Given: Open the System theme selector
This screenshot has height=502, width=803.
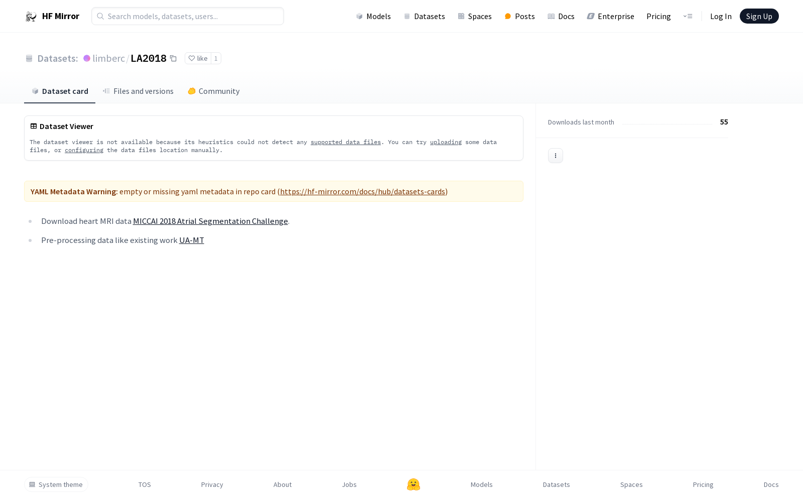Looking at the screenshot, I should tap(56, 484).
